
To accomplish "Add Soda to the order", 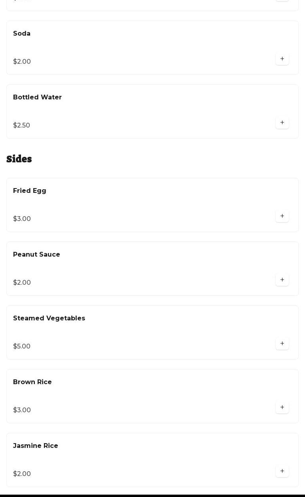I will pos(282,59).
